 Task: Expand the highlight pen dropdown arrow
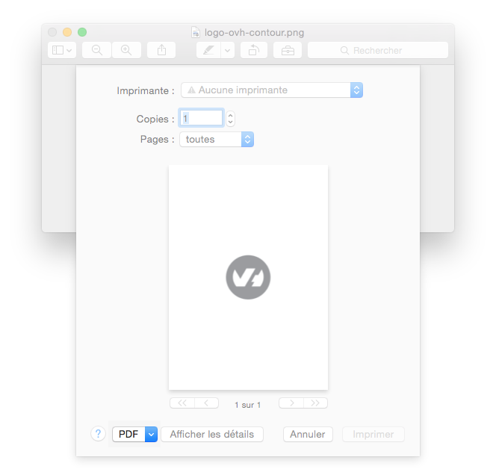pos(227,50)
